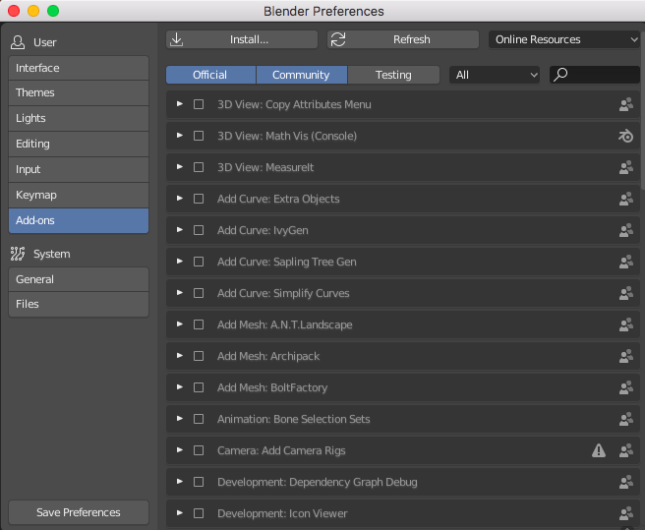Expand Development: Icon Viewer details
Image resolution: width=645 pixels, height=530 pixels.
click(180, 513)
